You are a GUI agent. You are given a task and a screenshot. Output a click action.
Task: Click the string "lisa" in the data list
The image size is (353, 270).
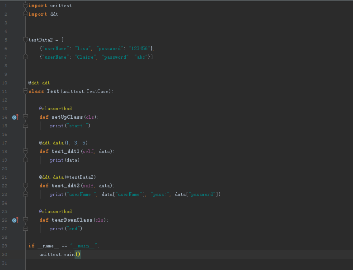tap(83, 49)
